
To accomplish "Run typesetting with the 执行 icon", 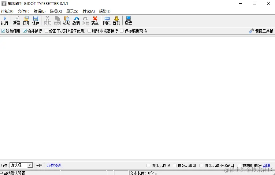I will coord(5,20).
